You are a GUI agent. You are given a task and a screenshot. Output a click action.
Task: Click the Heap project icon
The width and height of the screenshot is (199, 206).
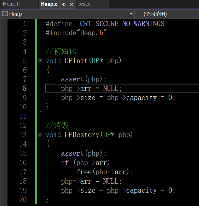tap(5, 14)
